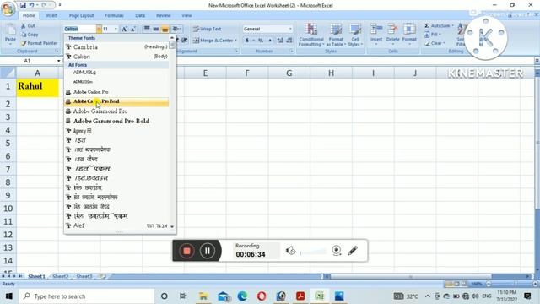Open Cell Styles gallery
The image size is (540, 304).
[x=355, y=35]
